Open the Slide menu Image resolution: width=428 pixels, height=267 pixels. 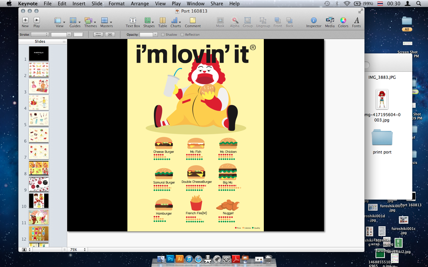(x=97, y=4)
